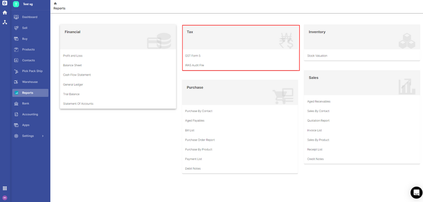423x202 pixels.
Task: Open the IRAS Audit File report
Action: (195, 66)
